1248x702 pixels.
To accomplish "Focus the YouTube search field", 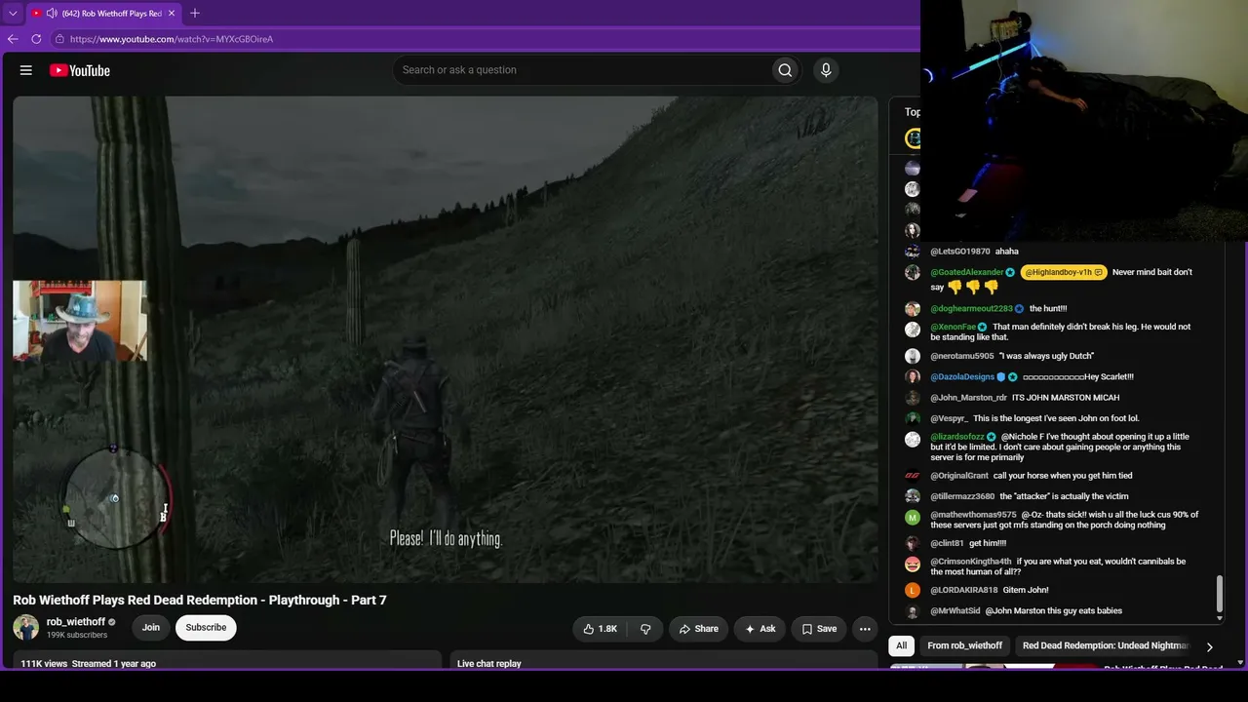I will click(581, 70).
